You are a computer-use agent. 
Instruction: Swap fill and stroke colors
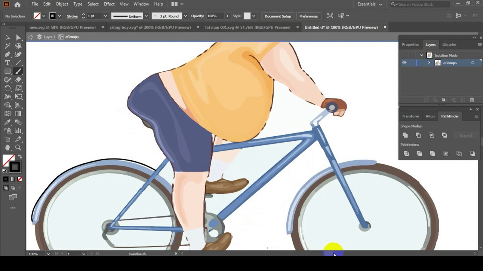pyautogui.click(x=20, y=157)
